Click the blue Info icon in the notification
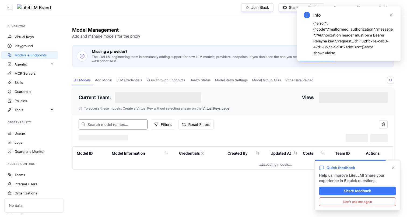The height and width of the screenshot is (217, 407). pos(307,15)
